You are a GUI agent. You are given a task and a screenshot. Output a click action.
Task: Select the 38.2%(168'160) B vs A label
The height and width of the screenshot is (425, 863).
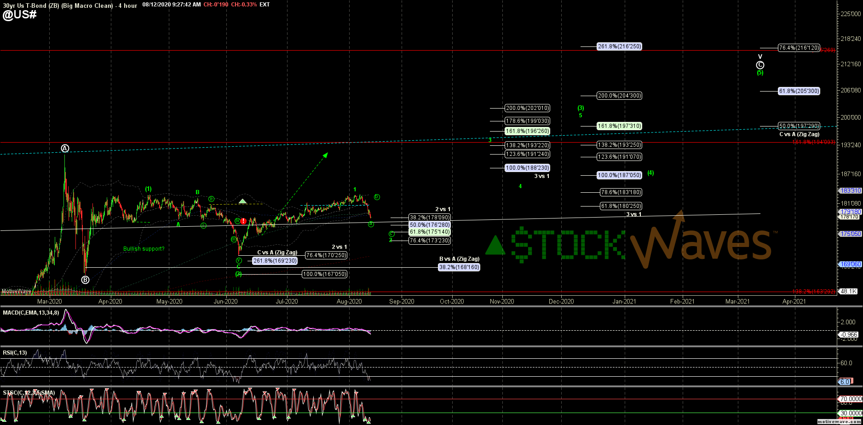click(x=459, y=267)
